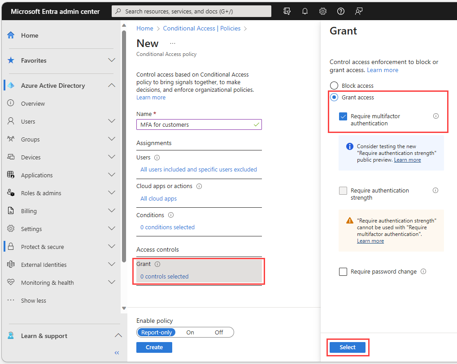Image resolution: width=457 pixels, height=364 pixels.
Task: Click the info icon beside multifactor authentication
Action: tap(436, 116)
